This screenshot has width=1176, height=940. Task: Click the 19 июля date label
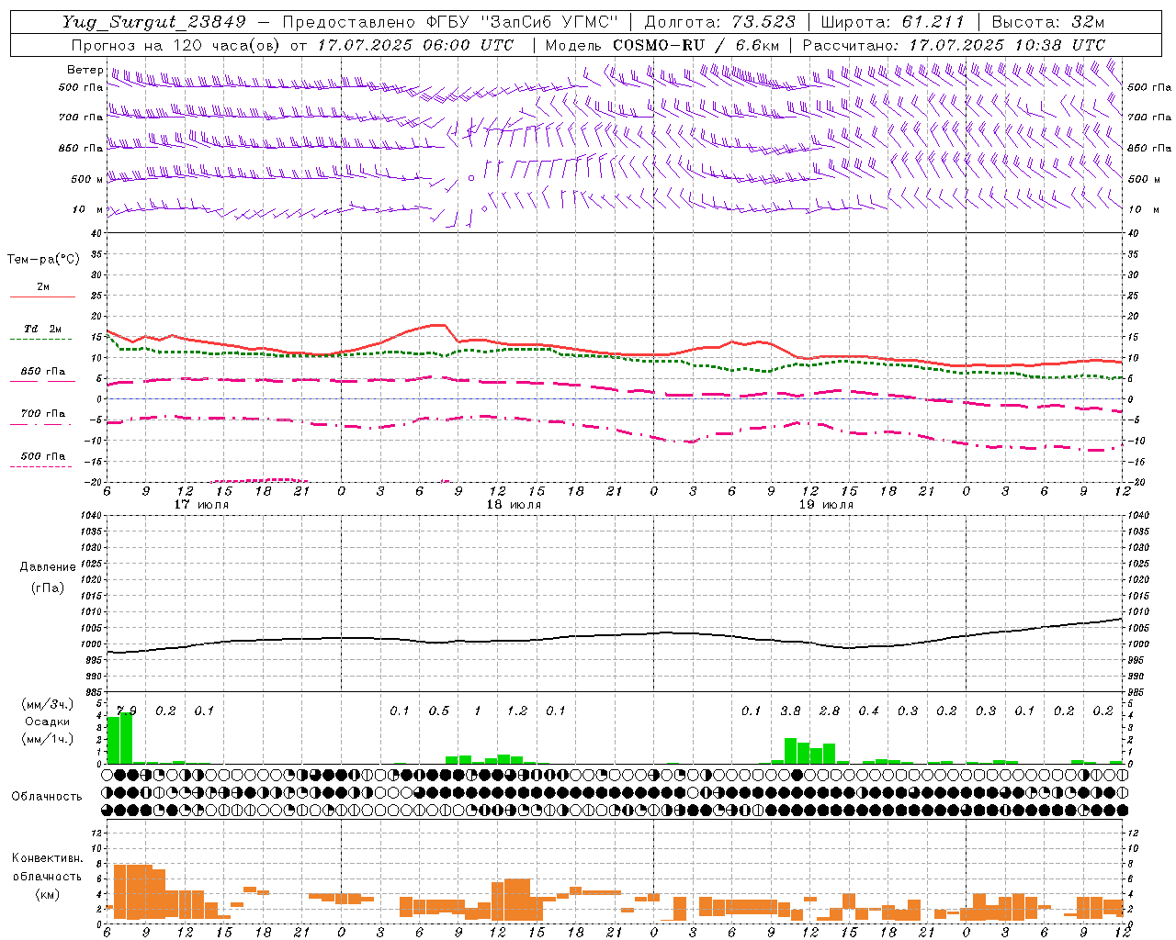point(826,505)
